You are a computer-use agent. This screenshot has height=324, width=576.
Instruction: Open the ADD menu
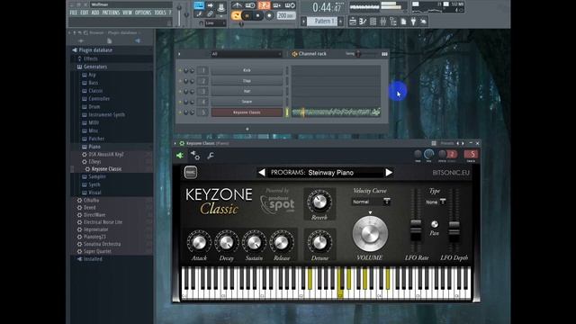click(95, 13)
